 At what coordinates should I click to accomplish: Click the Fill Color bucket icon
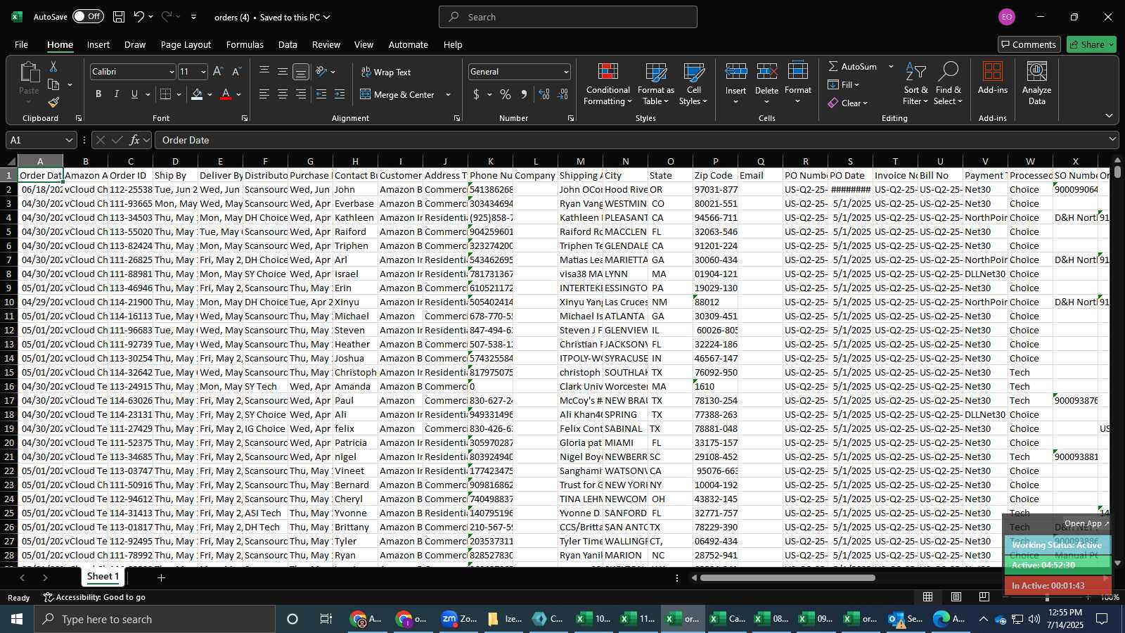(x=198, y=94)
